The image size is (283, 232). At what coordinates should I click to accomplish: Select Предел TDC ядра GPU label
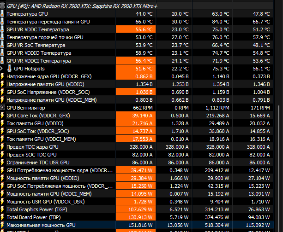tap(32, 147)
